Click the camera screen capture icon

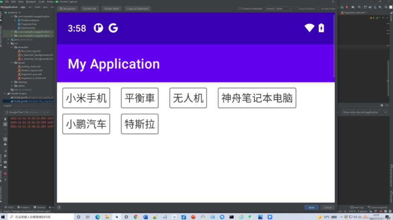(5, 162)
